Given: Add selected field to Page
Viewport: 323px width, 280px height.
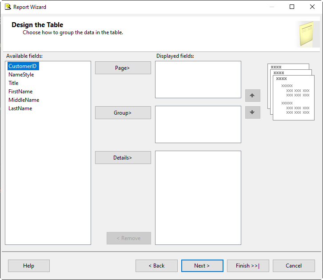Looking at the screenshot, I should pos(123,68).
